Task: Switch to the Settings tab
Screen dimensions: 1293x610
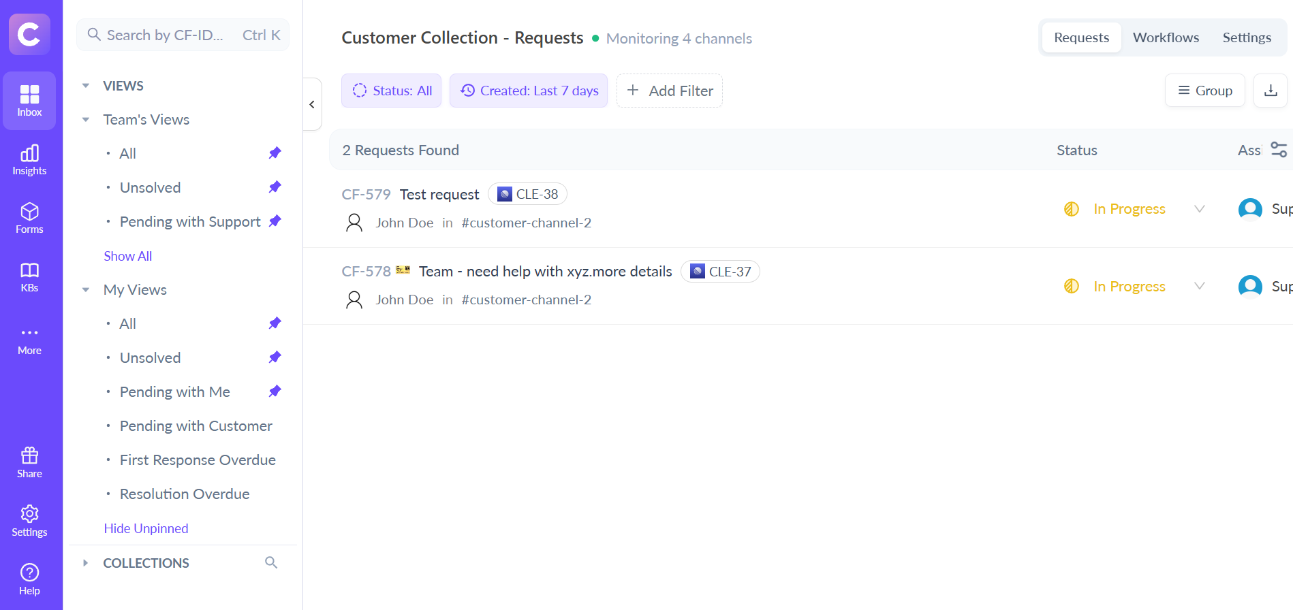Action: [x=1246, y=37]
